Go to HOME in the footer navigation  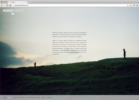5,97
